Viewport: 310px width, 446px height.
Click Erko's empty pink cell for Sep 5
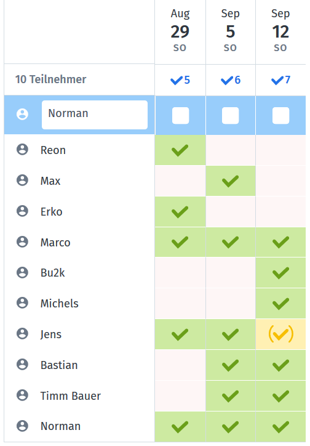(231, 212)
